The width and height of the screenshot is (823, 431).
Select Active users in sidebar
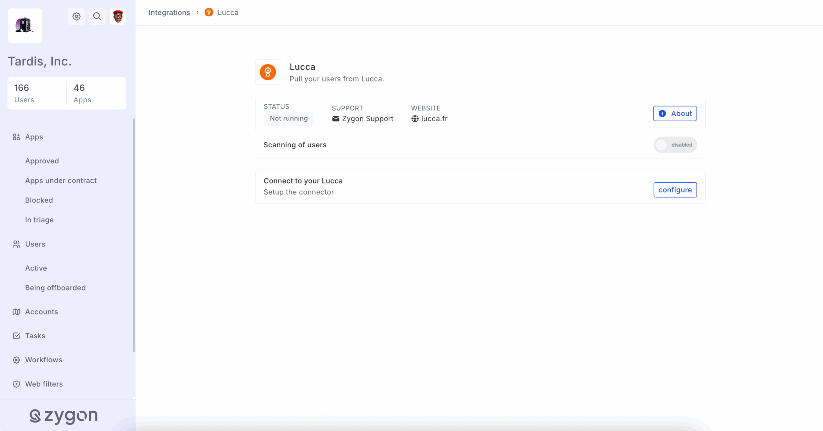point(36,268)
